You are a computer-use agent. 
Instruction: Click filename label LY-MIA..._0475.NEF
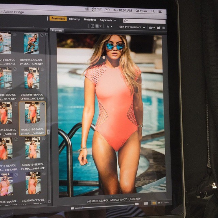32,99
